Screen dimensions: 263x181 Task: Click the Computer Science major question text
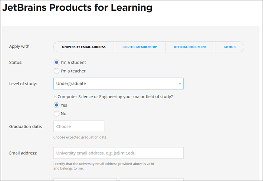point(113,97)
